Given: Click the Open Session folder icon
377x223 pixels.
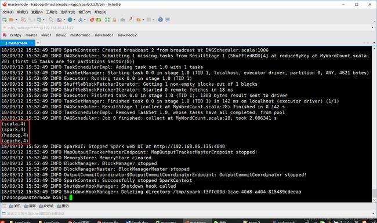Looking at the screenshot, I should (x=11, y=20).
